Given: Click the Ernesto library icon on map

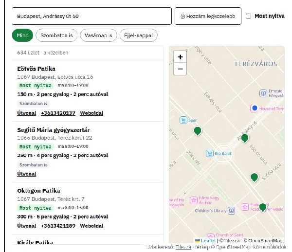Looking at the screenshot, I should pyautogui.click(x=263, y=93).
